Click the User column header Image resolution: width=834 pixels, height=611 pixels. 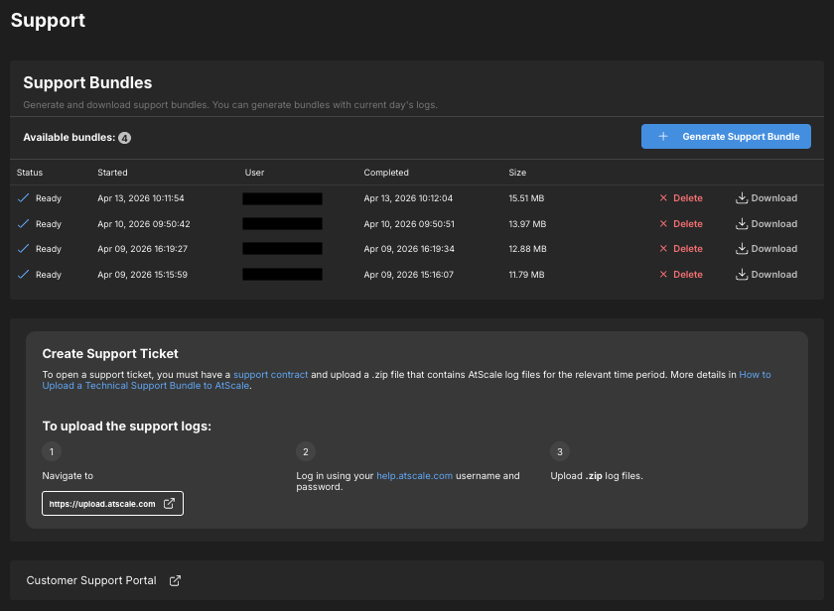[x=254, y=173]
